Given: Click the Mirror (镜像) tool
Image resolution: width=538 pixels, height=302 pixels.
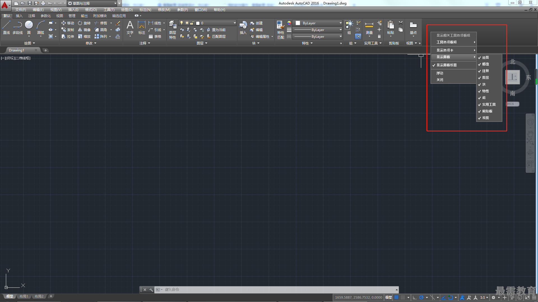Looking at the screenshot, I should pyautogui.click(x=84, y=30).
